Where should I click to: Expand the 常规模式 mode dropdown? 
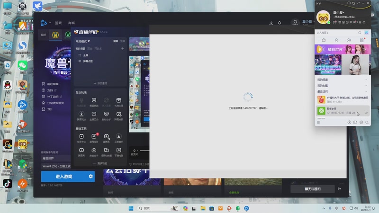pos(82,41)
